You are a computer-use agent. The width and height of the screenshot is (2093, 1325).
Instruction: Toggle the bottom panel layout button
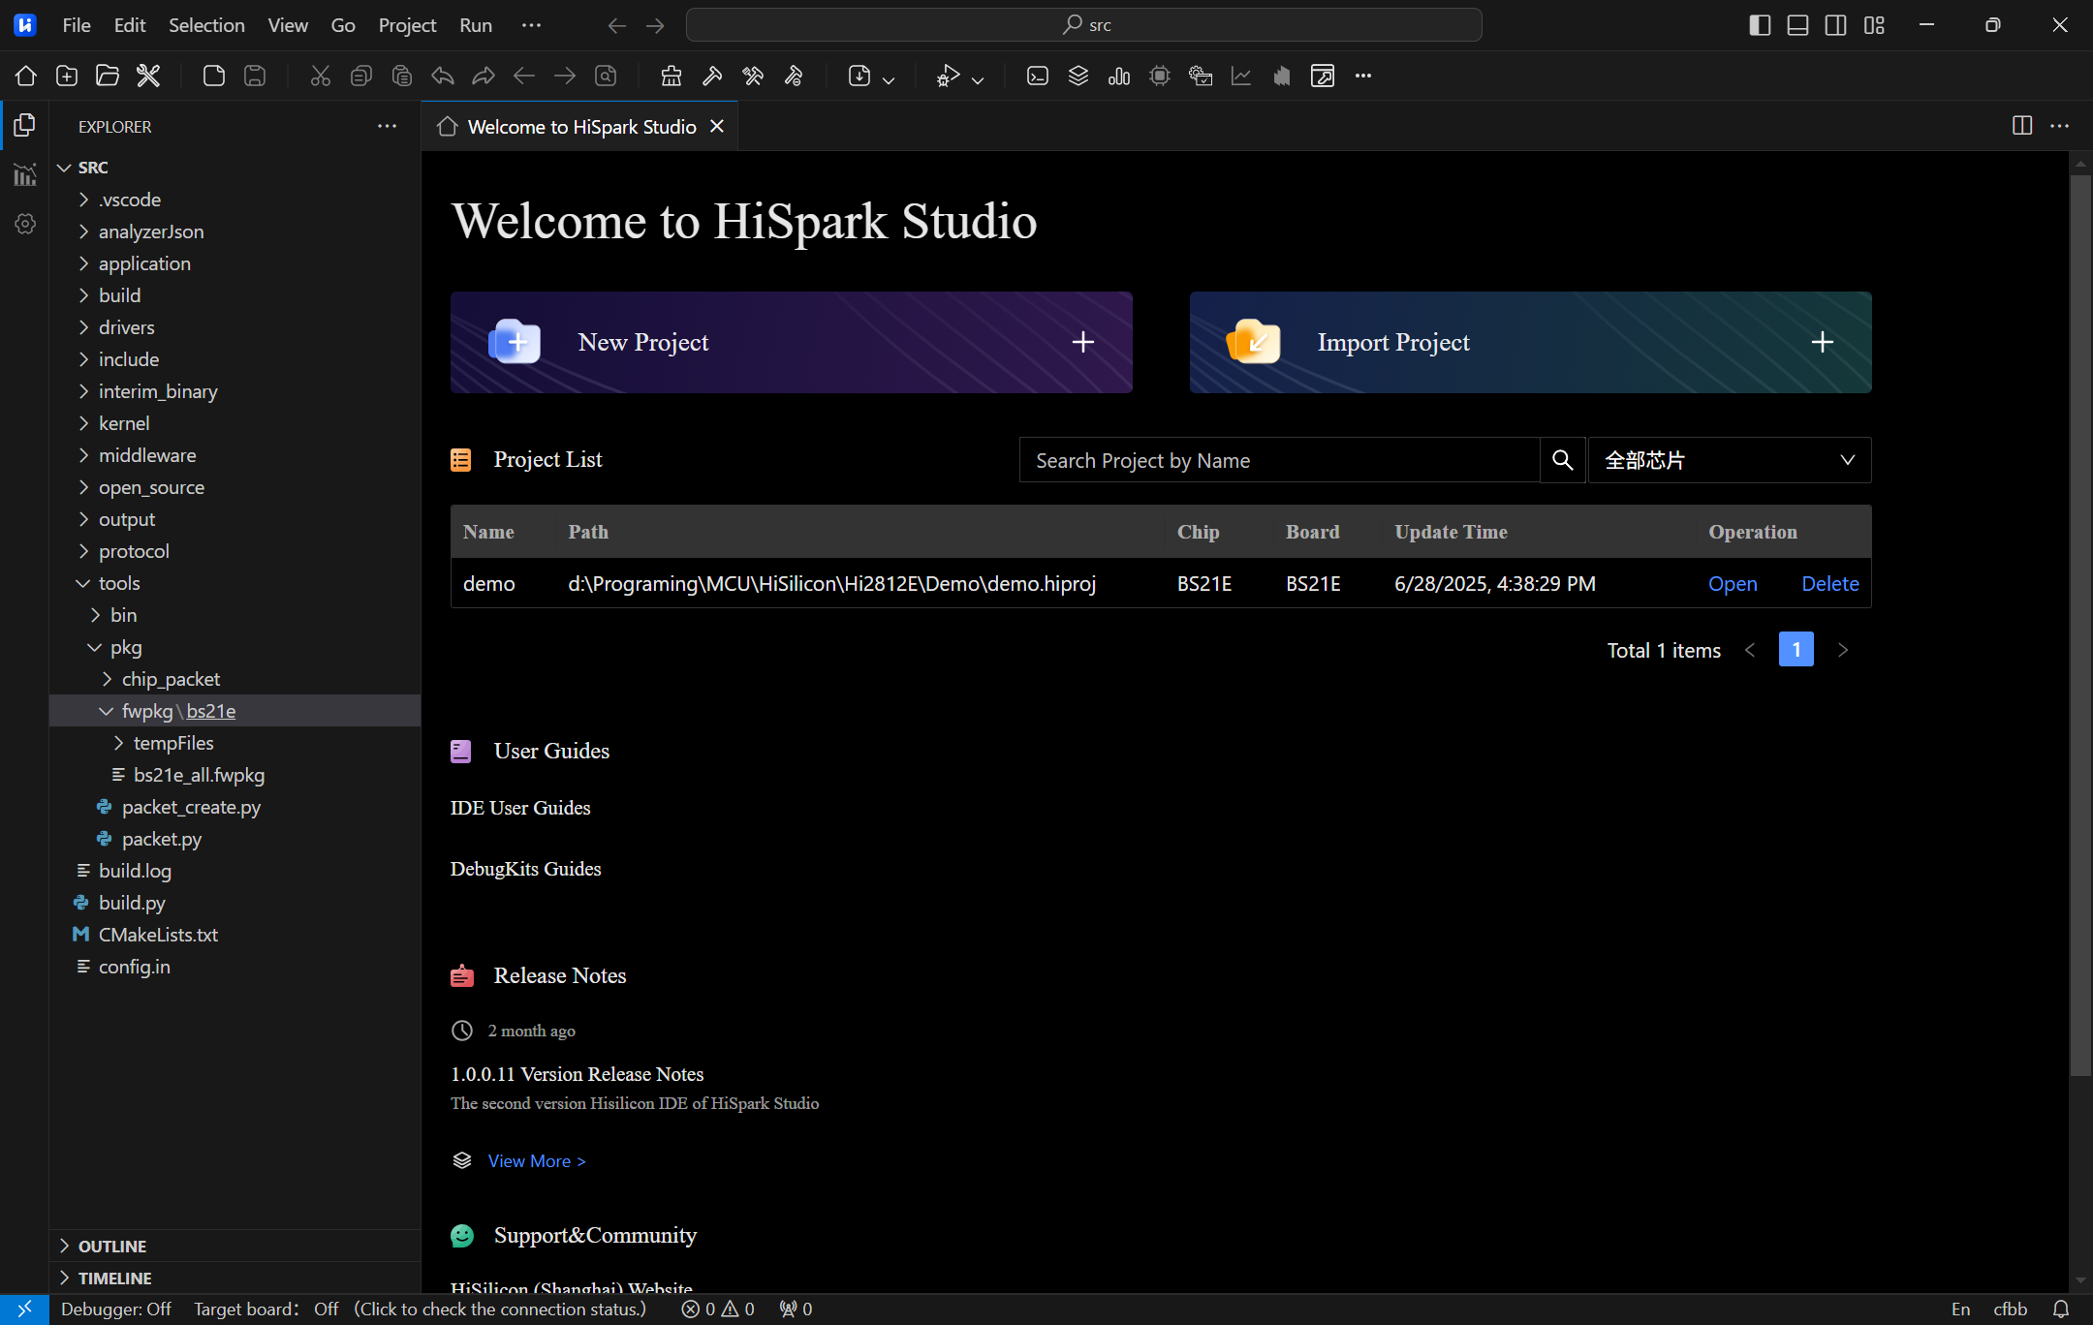pyautogui.click(x=1797, y=25)
